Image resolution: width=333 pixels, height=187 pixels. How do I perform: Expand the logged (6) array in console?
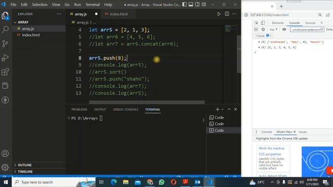coord(259,47)
